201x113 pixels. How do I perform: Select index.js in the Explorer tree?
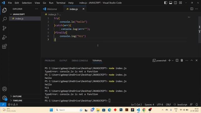25,19
